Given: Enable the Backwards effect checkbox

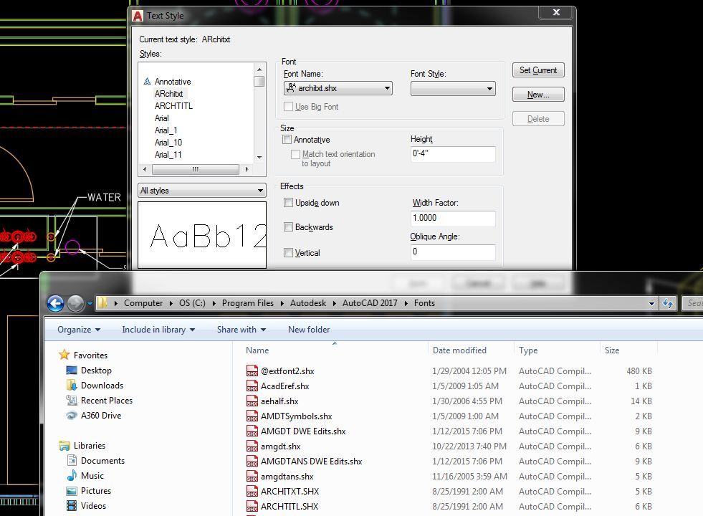Looking at the screenshot, I should point(288,227).
